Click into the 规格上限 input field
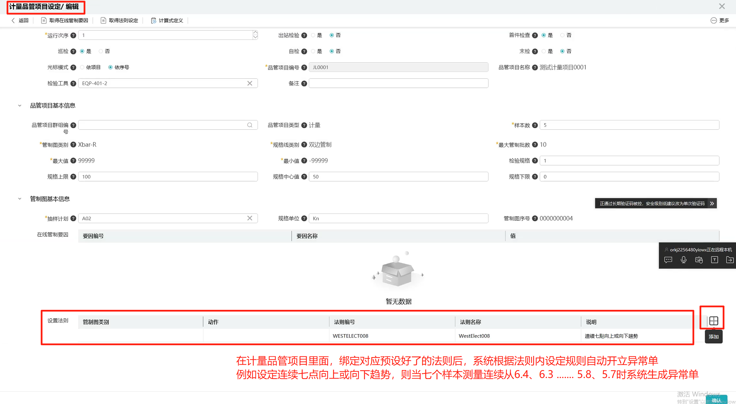This screenshot has width=736, height=404. (168, 177)
